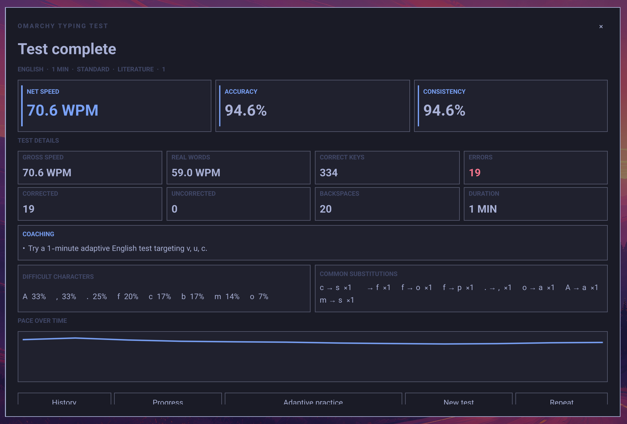The image size is (627, 424).
Task: Click the Consistency card showing 94.6%
Action: 511,106
